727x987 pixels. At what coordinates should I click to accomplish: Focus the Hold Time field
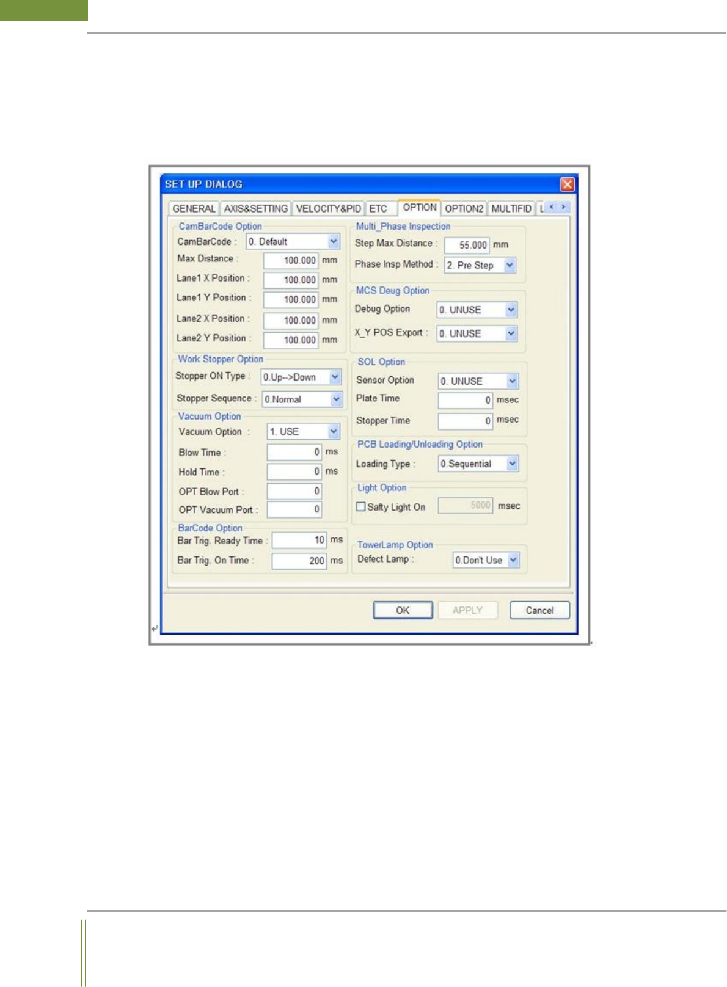pyautogui.click(x=294, y=472)
